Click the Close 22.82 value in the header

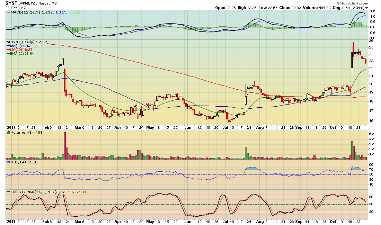[x=290, y=8]
